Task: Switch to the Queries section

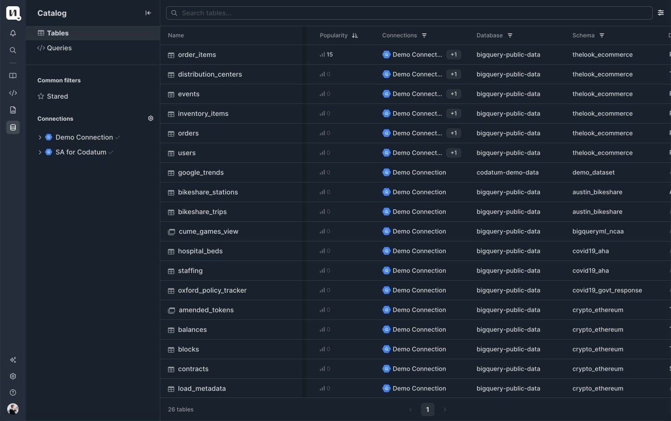Action: click(59, 48)
